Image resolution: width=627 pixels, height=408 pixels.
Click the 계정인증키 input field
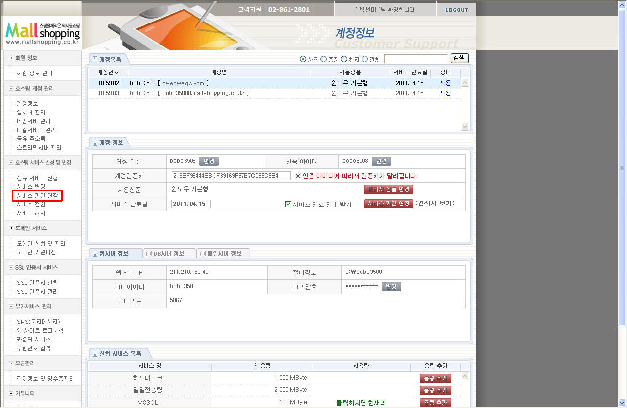click(231, 176)
